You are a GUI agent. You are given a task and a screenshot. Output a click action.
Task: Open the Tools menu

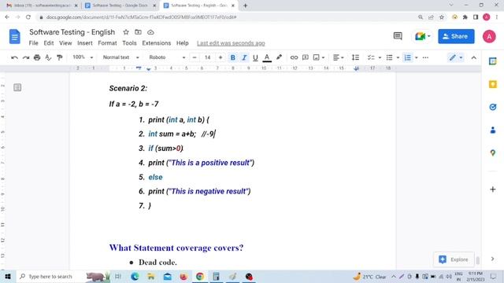tap(129, 43)
